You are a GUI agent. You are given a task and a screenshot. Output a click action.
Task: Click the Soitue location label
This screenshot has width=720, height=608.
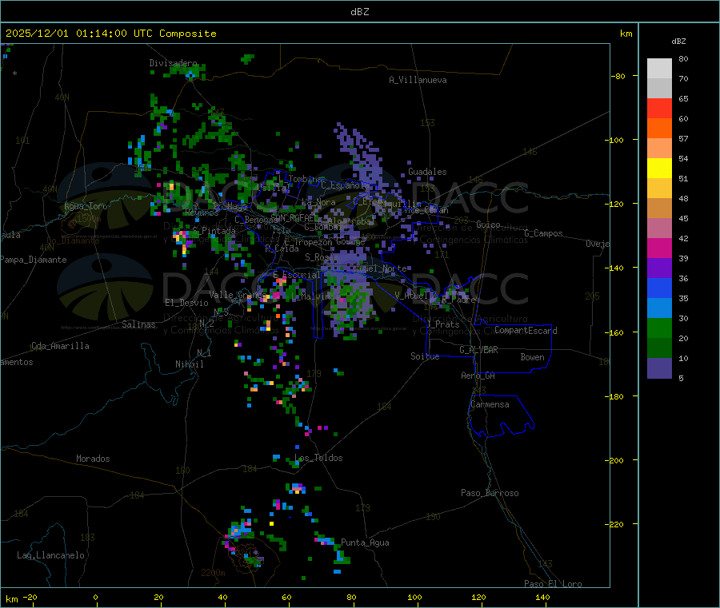(425, 356)
